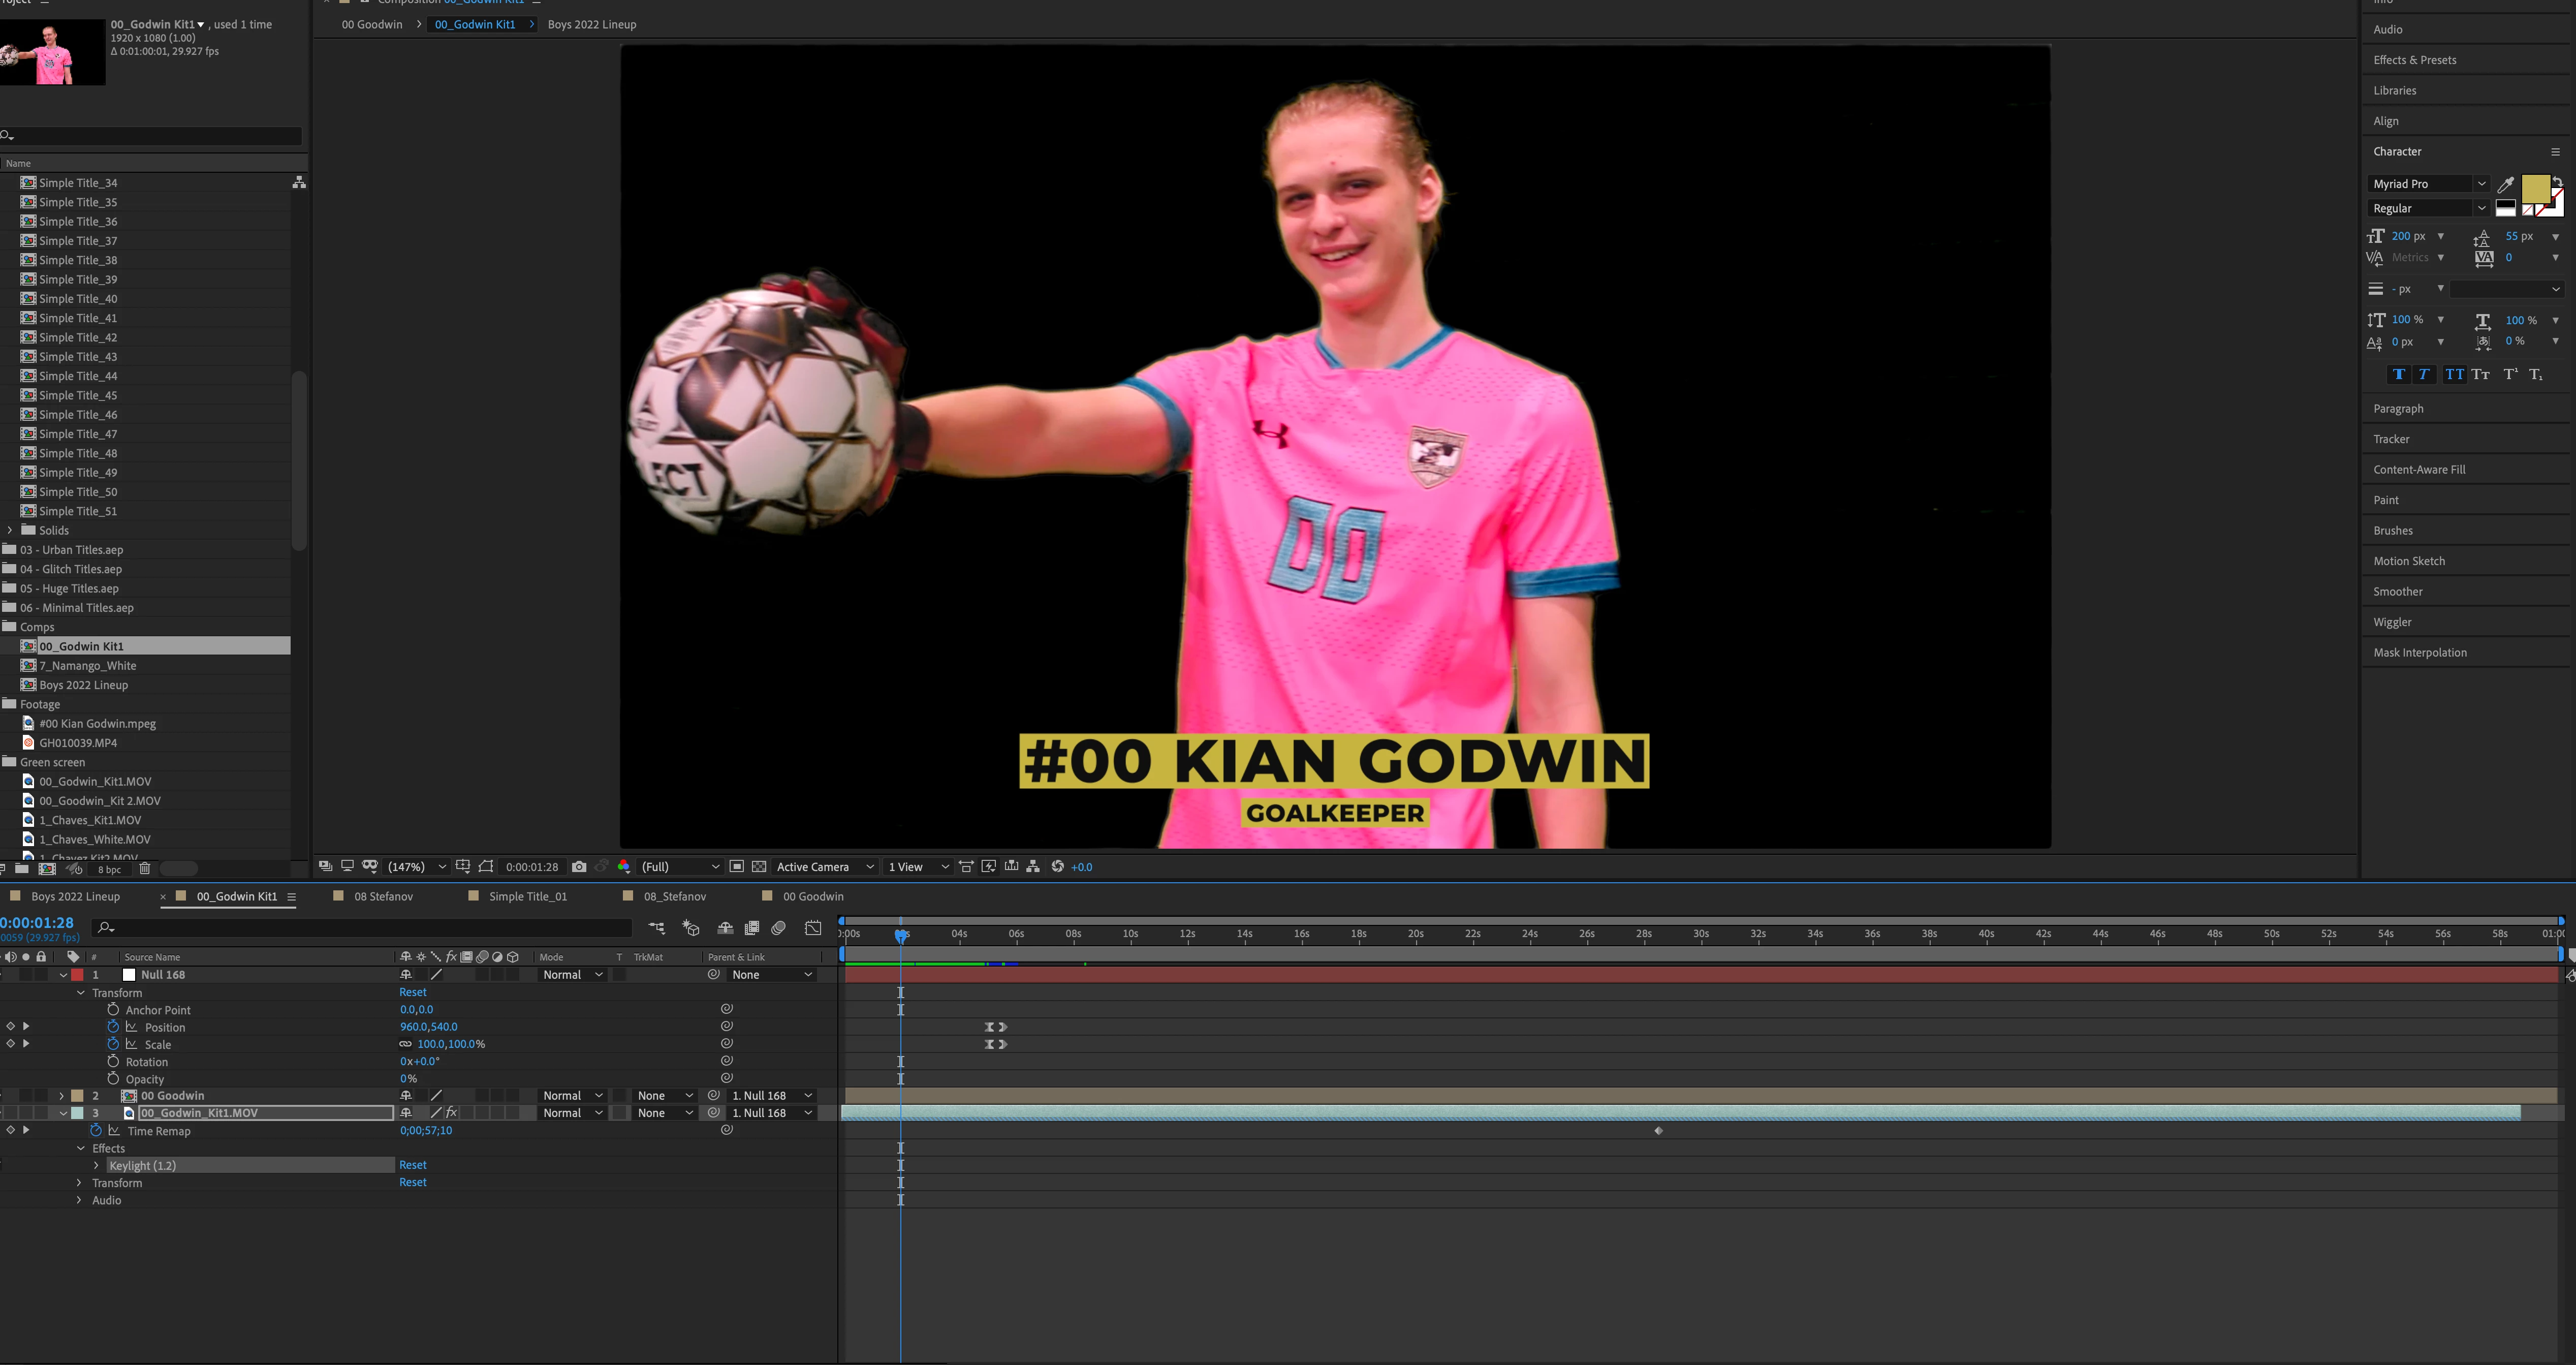Expand the Keylight (1.2) effect properties
Image resolution: width=2576 pixels, height=1365 pixels.
97,1165
